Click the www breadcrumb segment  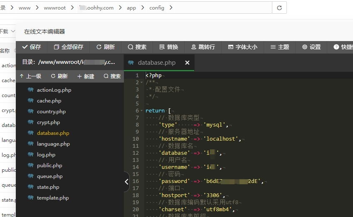[25, 8]
